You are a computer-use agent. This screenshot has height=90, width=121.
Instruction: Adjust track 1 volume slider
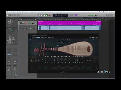(x=31, y=23)
